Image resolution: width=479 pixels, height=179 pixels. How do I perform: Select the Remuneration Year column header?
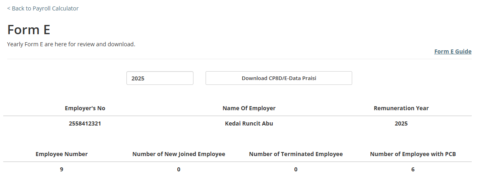click(x=401, y=108)
